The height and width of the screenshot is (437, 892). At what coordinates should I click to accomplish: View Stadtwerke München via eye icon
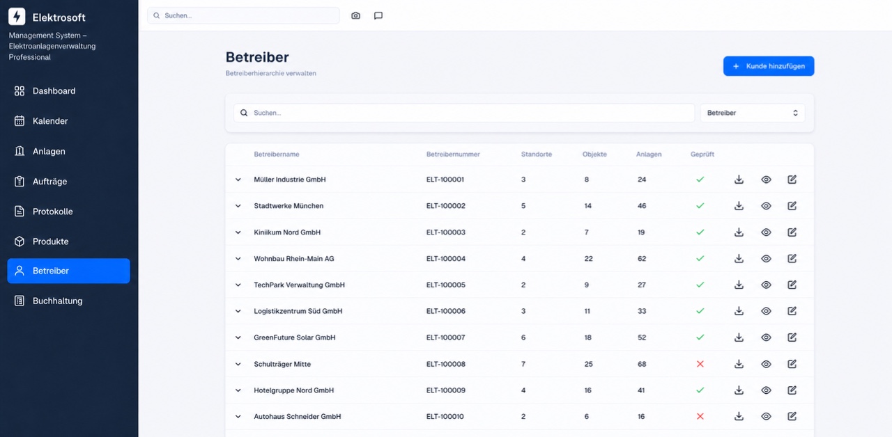[x=766, y=206]
